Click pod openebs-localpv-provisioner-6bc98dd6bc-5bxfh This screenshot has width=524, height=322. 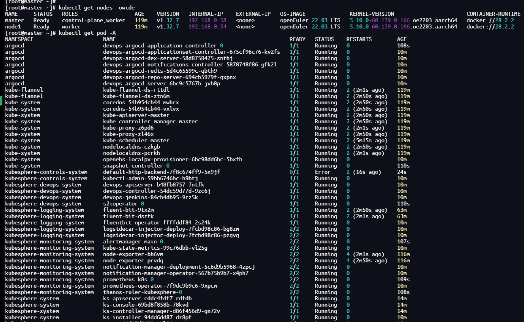[173, 160]
